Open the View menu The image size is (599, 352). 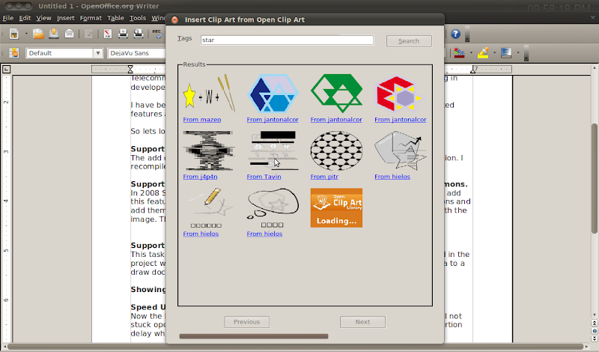[x=43, y=18]
